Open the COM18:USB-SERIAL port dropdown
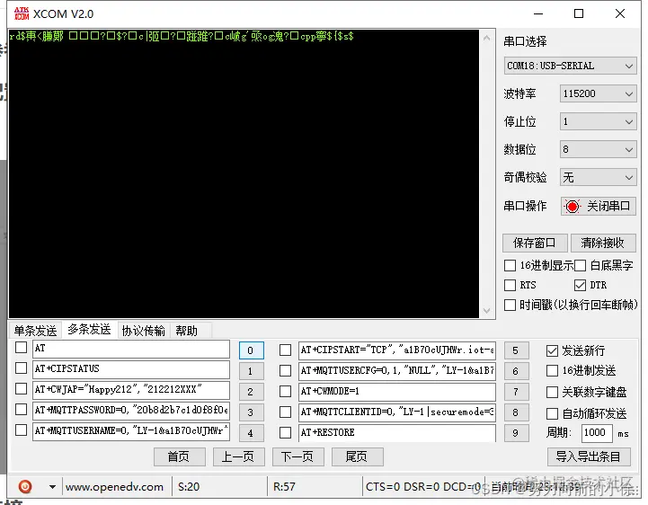Screen dimensions: 648x505 [570, 66]
